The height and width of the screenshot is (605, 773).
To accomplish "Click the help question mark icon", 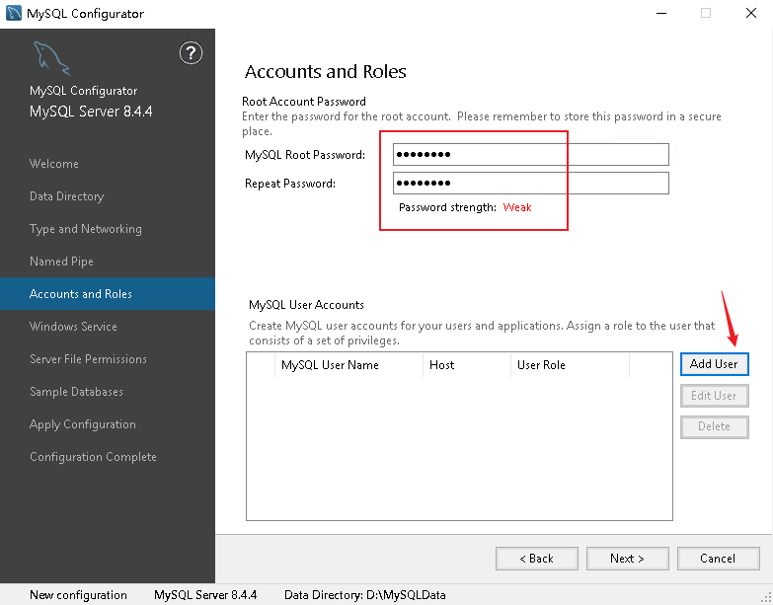I will pyautogui.click(x=191, y=53).
